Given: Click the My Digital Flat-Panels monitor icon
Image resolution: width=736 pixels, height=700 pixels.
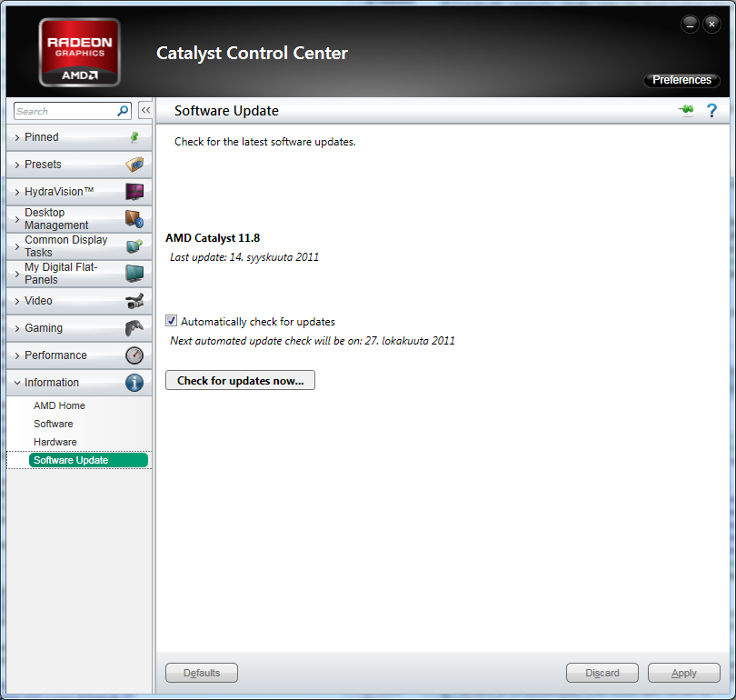Looking at the screenshot, I should 134,274.
